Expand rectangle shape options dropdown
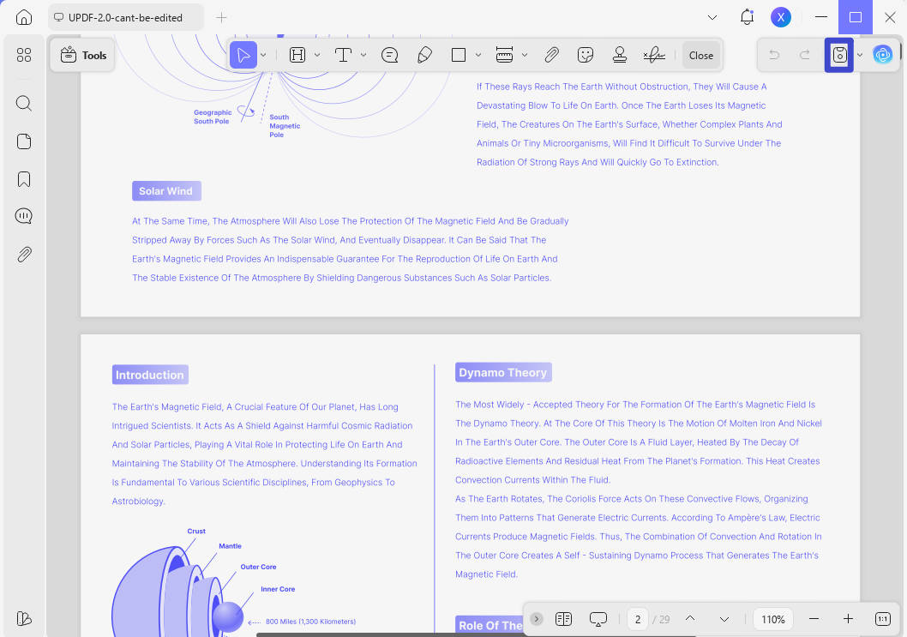This screenshot has width=907, height=637. (x=478, y=56)
